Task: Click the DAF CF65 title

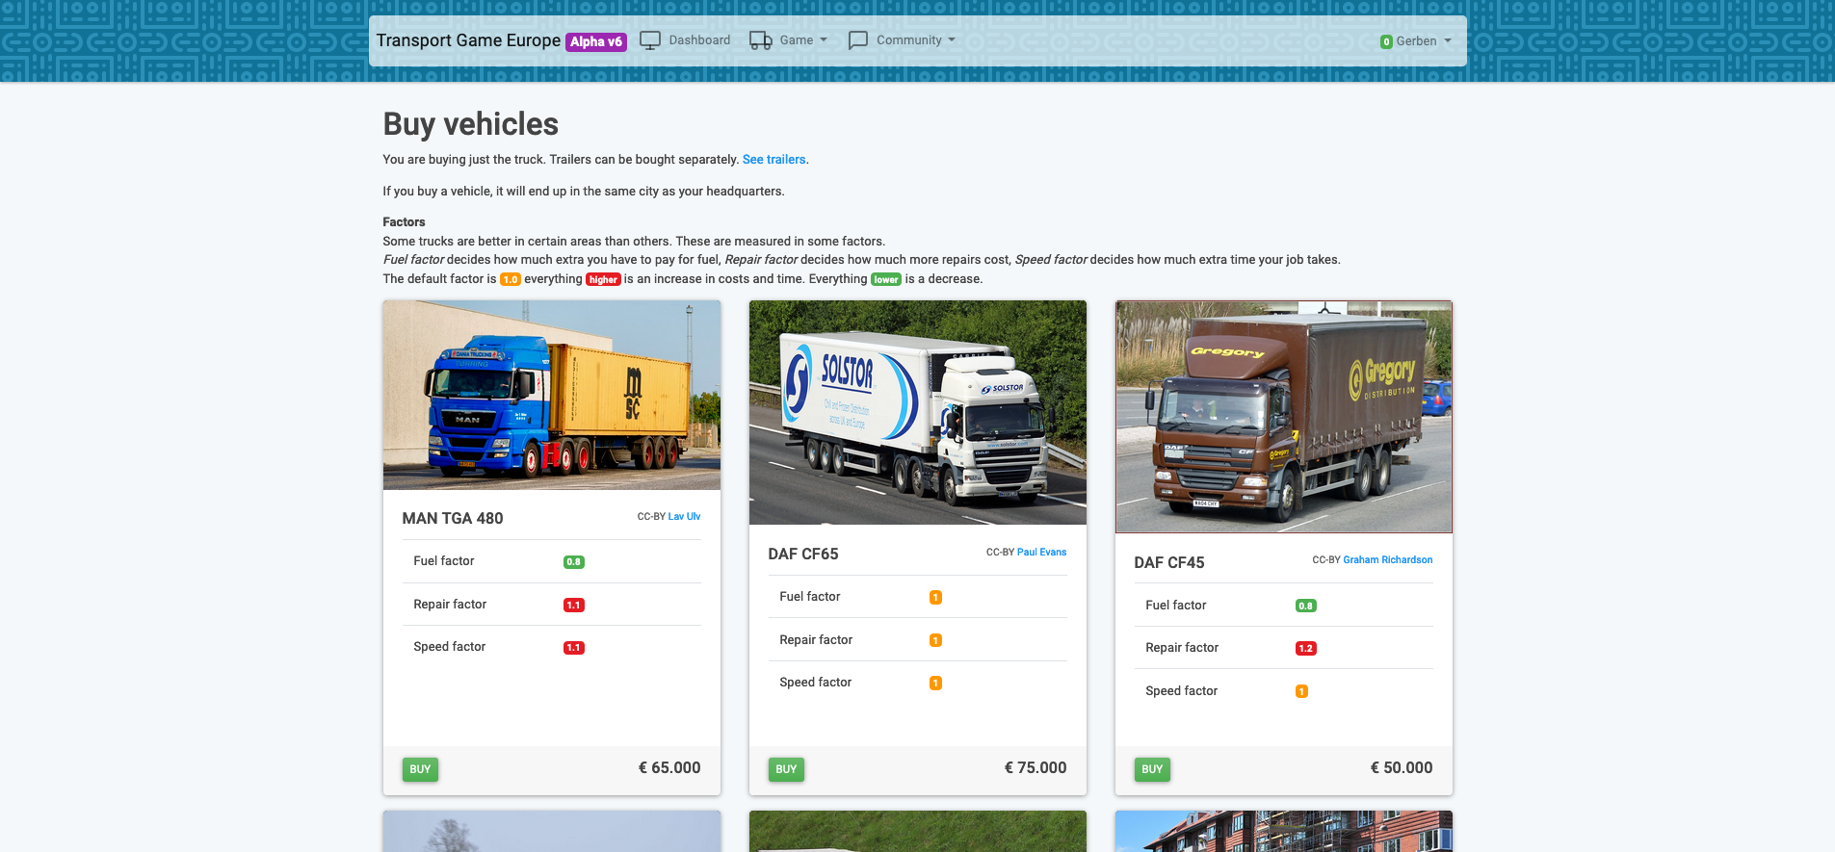Action: [x=803, y=554]
